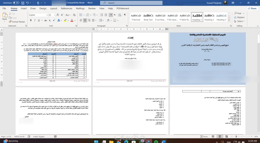Open the font size 22 dropdown
Image resolution: width=260 pixels, height=143 pixels.
click(54, 15)
